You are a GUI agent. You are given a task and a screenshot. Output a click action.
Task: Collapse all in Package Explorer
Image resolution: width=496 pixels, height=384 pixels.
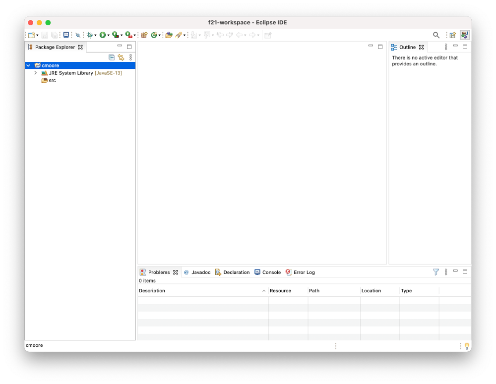(x=112, y=57)
